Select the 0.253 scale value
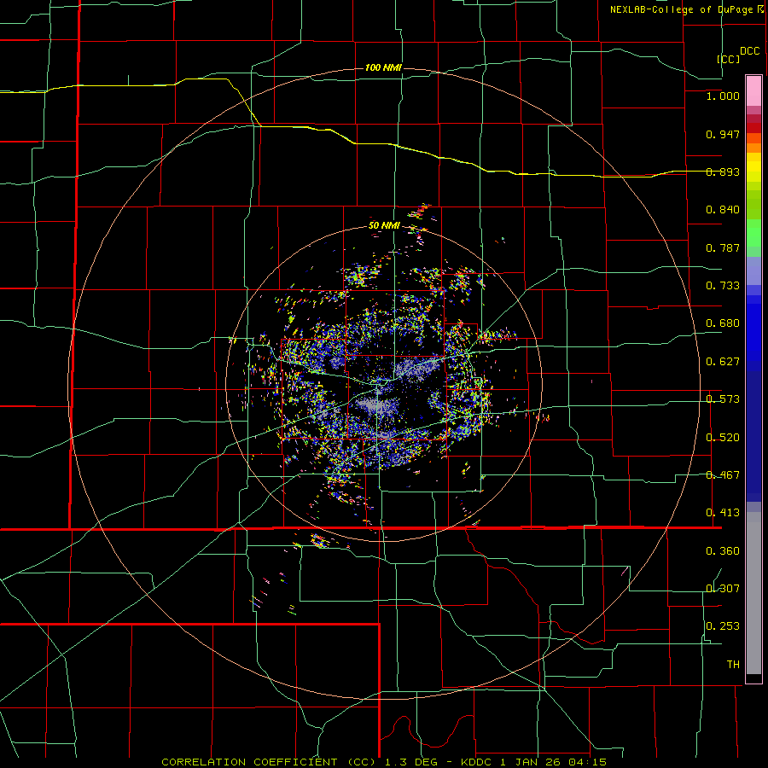The width and height of the screenshot is (768, 768). [x=723, y=626]
